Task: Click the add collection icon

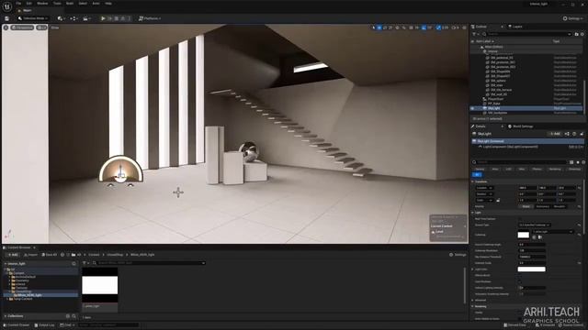Action: tap(68, 316)
